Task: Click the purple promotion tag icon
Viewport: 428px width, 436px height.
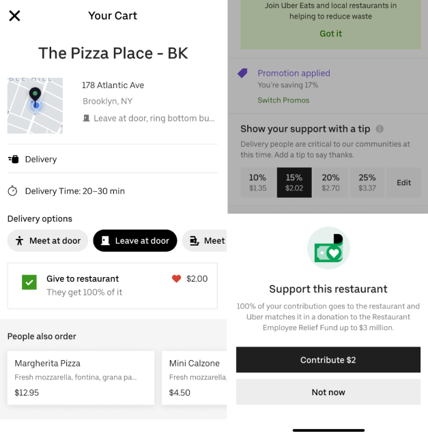Action: tap(242, 73)
